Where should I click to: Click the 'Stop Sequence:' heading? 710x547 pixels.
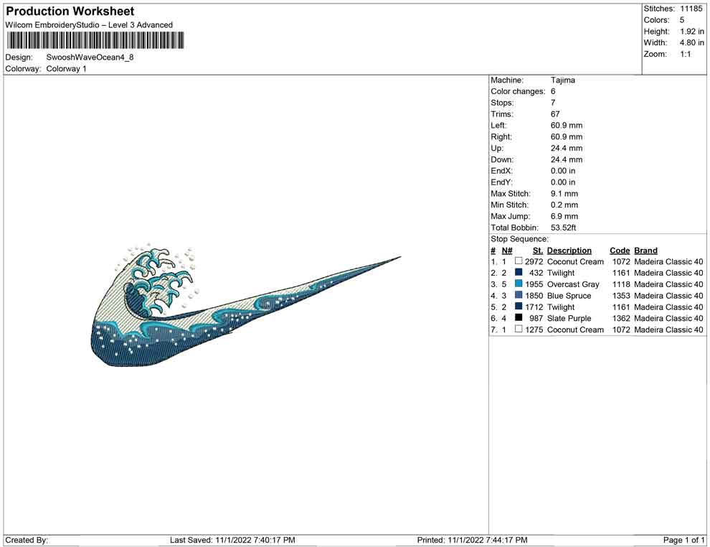tap(519, 239)
